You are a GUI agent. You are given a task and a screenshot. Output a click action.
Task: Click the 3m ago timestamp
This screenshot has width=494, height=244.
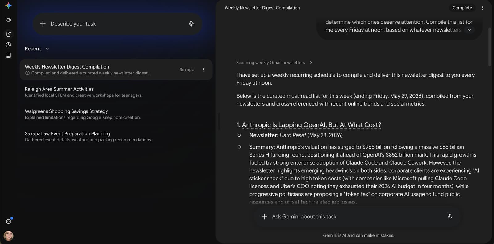187,70
